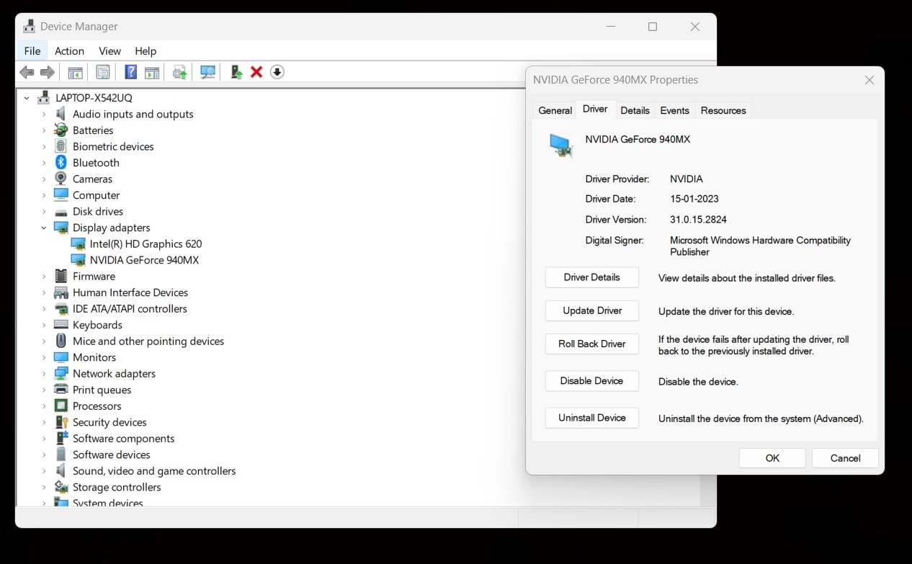912x564 pixels.
Task: Click the black down-arrow Disable device icon
Action: pos(277,72)
